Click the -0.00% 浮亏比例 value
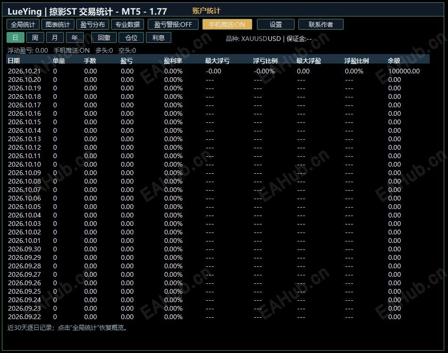 point(264,71)
